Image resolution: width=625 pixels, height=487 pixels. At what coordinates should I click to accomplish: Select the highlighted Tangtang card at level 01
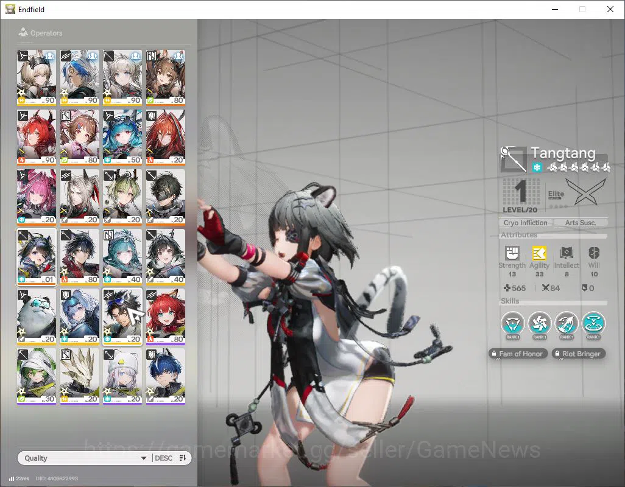coord(37,256)
